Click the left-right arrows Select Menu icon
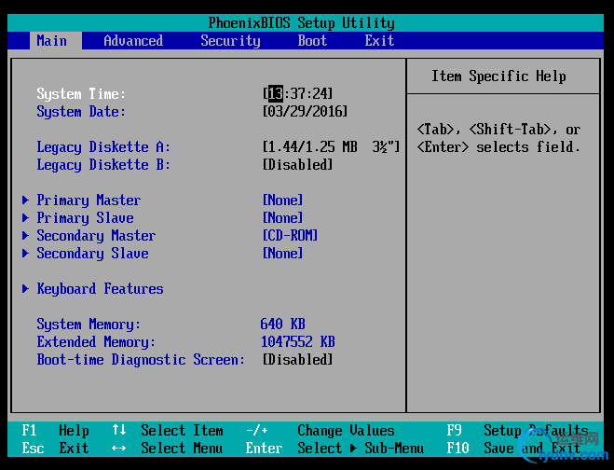 tap(118, 448)
